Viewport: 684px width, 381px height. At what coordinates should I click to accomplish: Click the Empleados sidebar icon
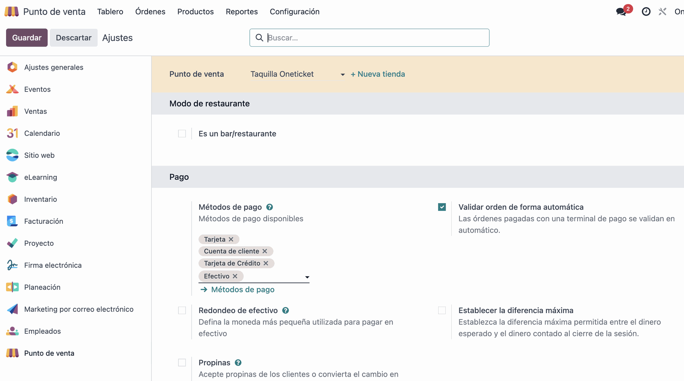(x=12, y=331)
